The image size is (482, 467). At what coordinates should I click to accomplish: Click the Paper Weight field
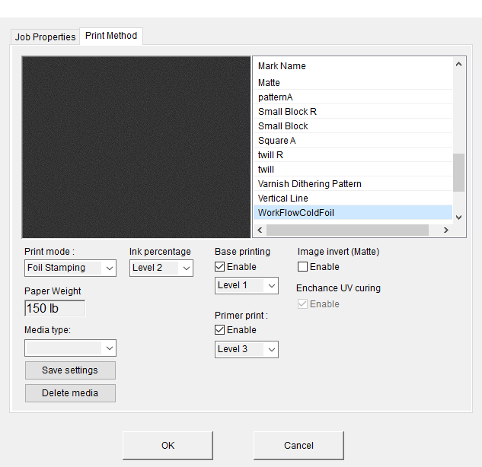[55, 308]
